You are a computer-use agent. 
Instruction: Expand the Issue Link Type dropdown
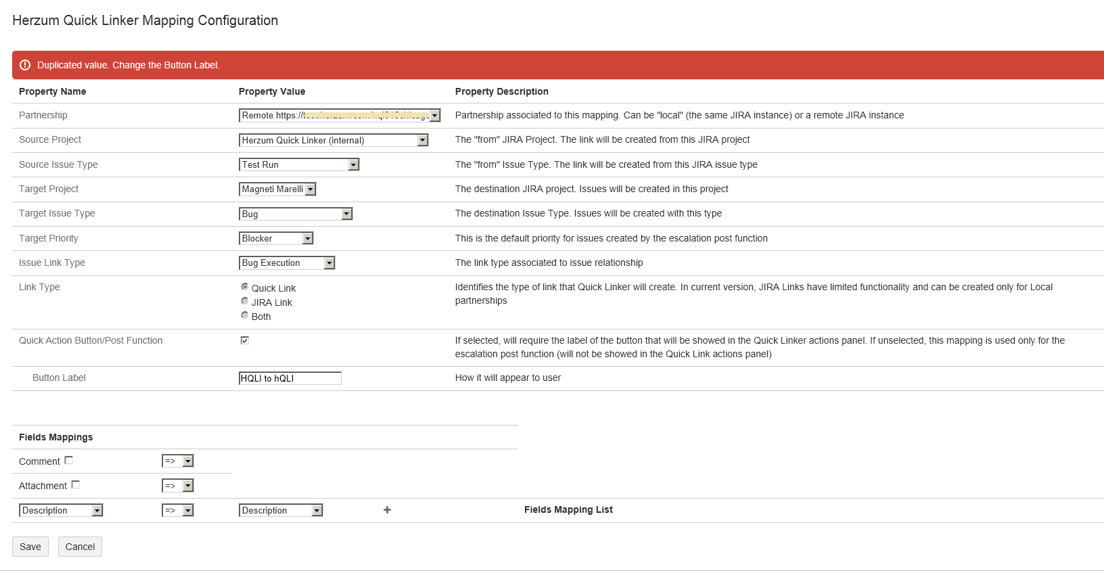click(287, 263)
